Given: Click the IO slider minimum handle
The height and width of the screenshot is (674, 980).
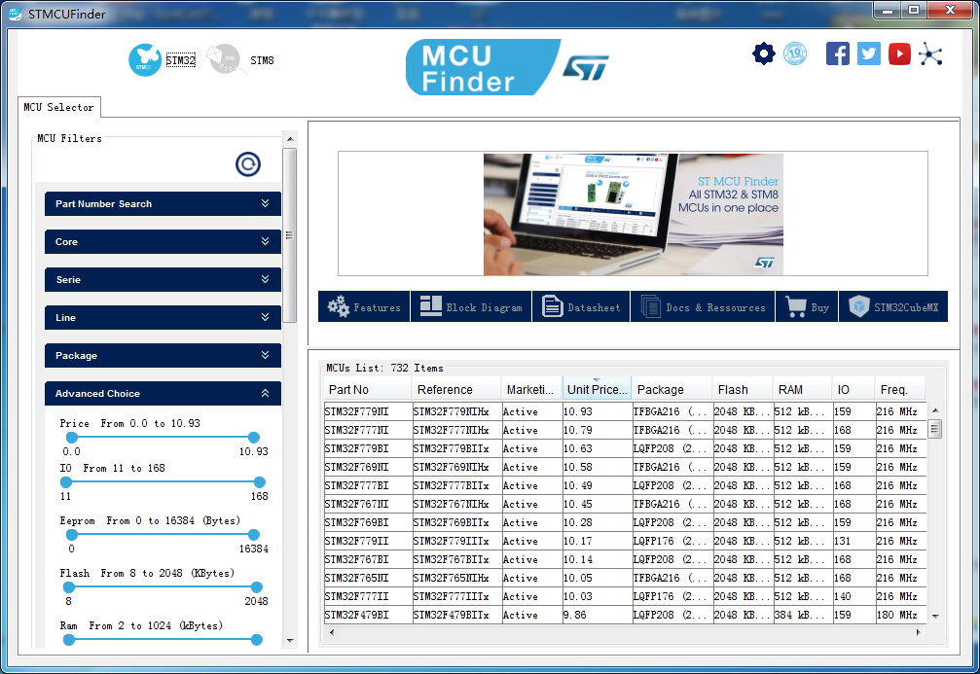Looking at the screenshot, I should click(65, 482).
